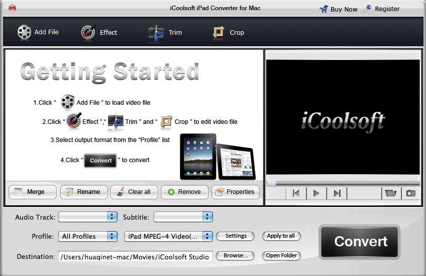426x276 pixels.
Task: Click the iCoolsoft preview screen
Action: pyautogui.click(x=343, y=117)
